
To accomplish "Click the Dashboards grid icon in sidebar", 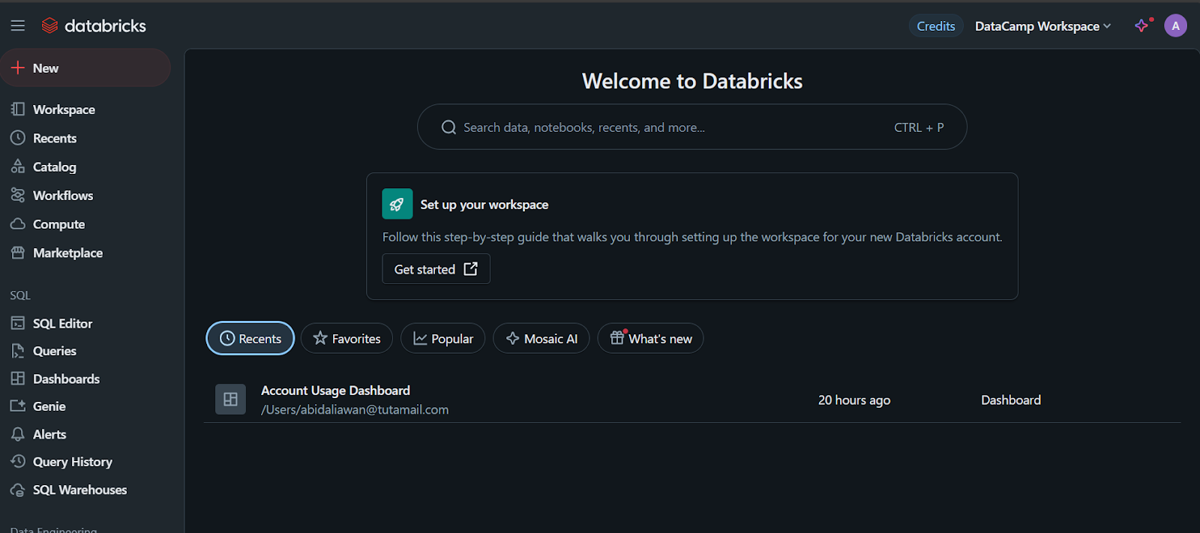I will tap(18, 379).
